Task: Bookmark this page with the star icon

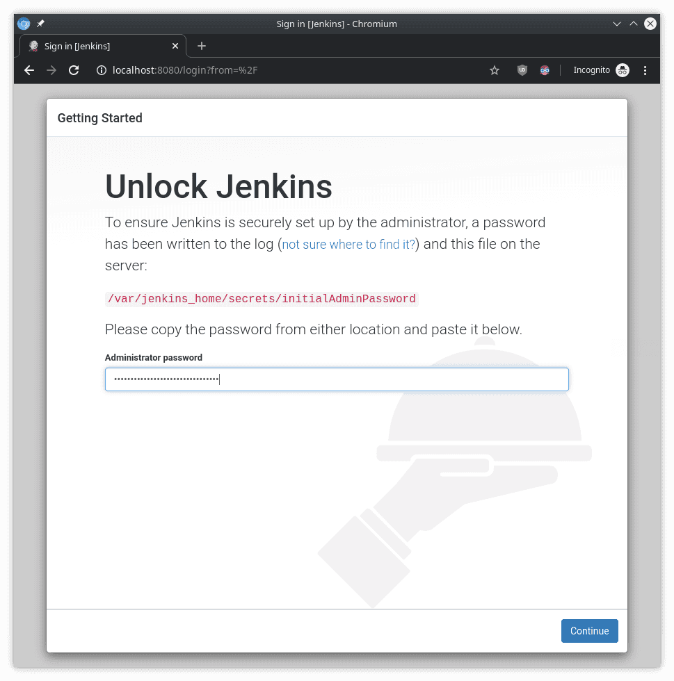Action: tap(495, 70)
